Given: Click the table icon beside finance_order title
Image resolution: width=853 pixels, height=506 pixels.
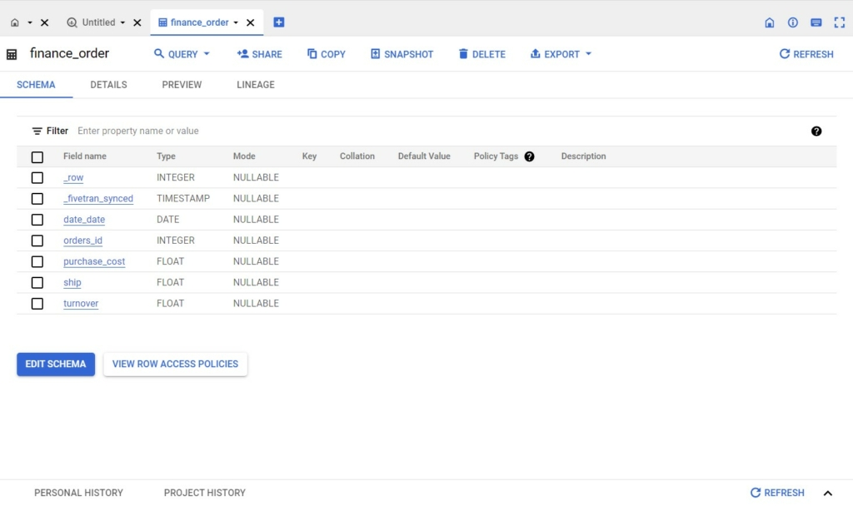Looking at the screenshot, I should pyautogui.click(x=12, y=54).
